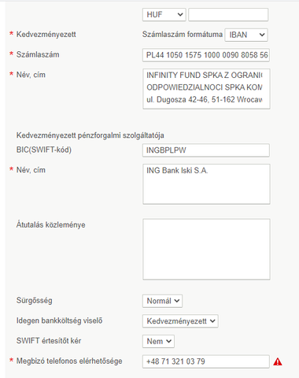Click the Idegen bankköltség viselő label
Image resolution: width=299 pixels, height=378 pixels.
tap(59, 321)
